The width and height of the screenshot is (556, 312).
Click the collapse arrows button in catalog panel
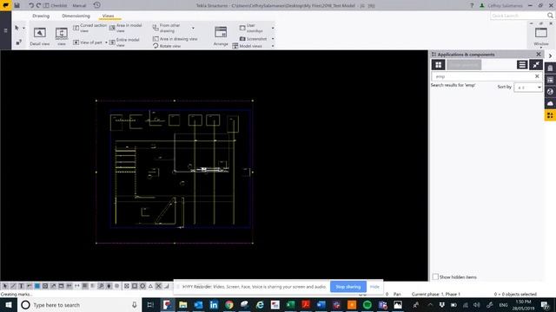coord(536,65)
